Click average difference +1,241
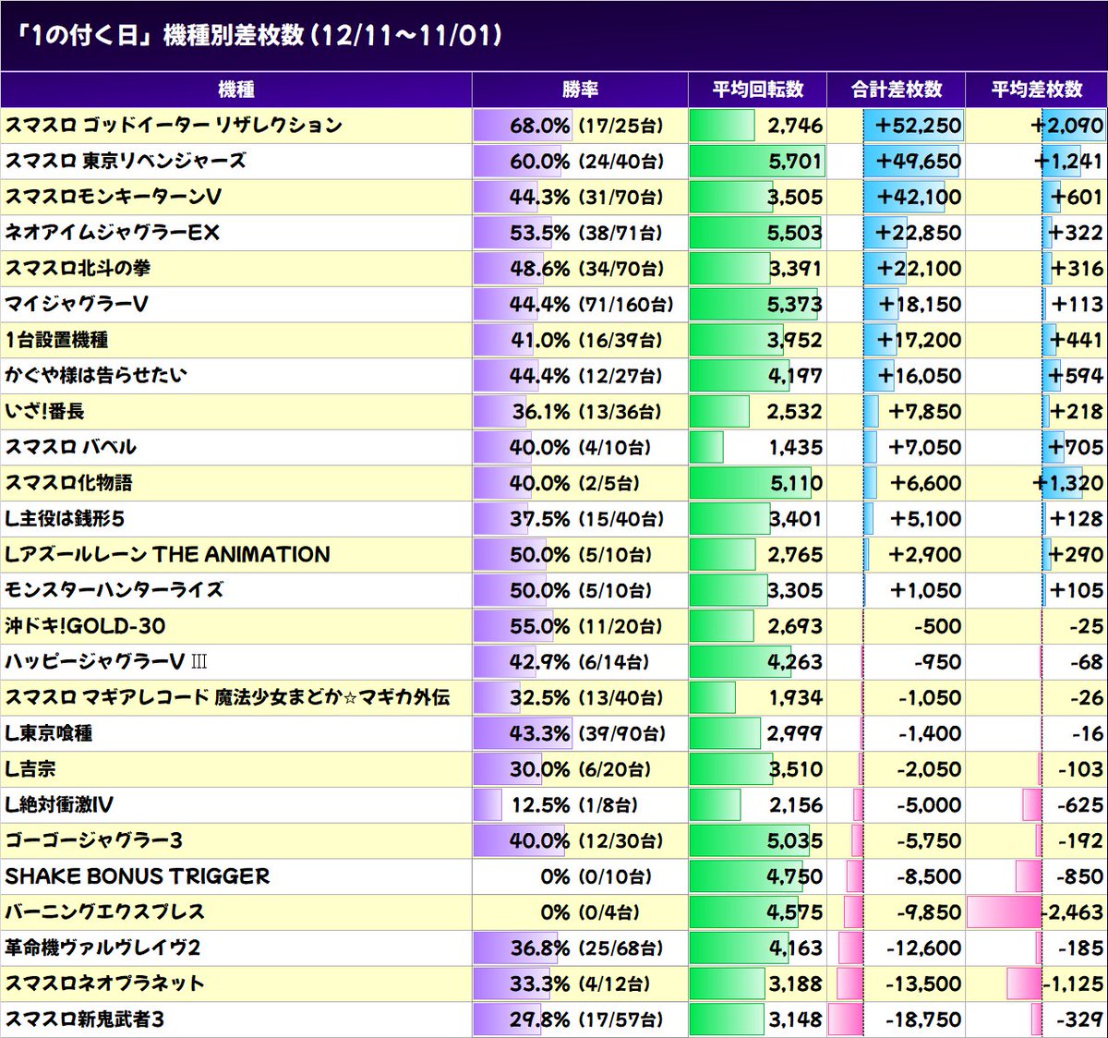Viewport: 1108px width, 1038px height. pos(1068,162)
